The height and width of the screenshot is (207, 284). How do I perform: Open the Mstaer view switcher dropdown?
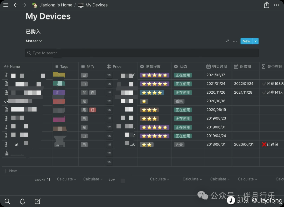[34, 41]
